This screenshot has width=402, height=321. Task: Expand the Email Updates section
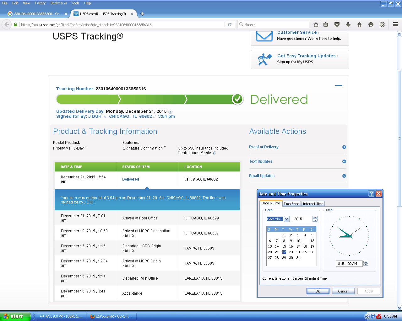coord(344,176)
